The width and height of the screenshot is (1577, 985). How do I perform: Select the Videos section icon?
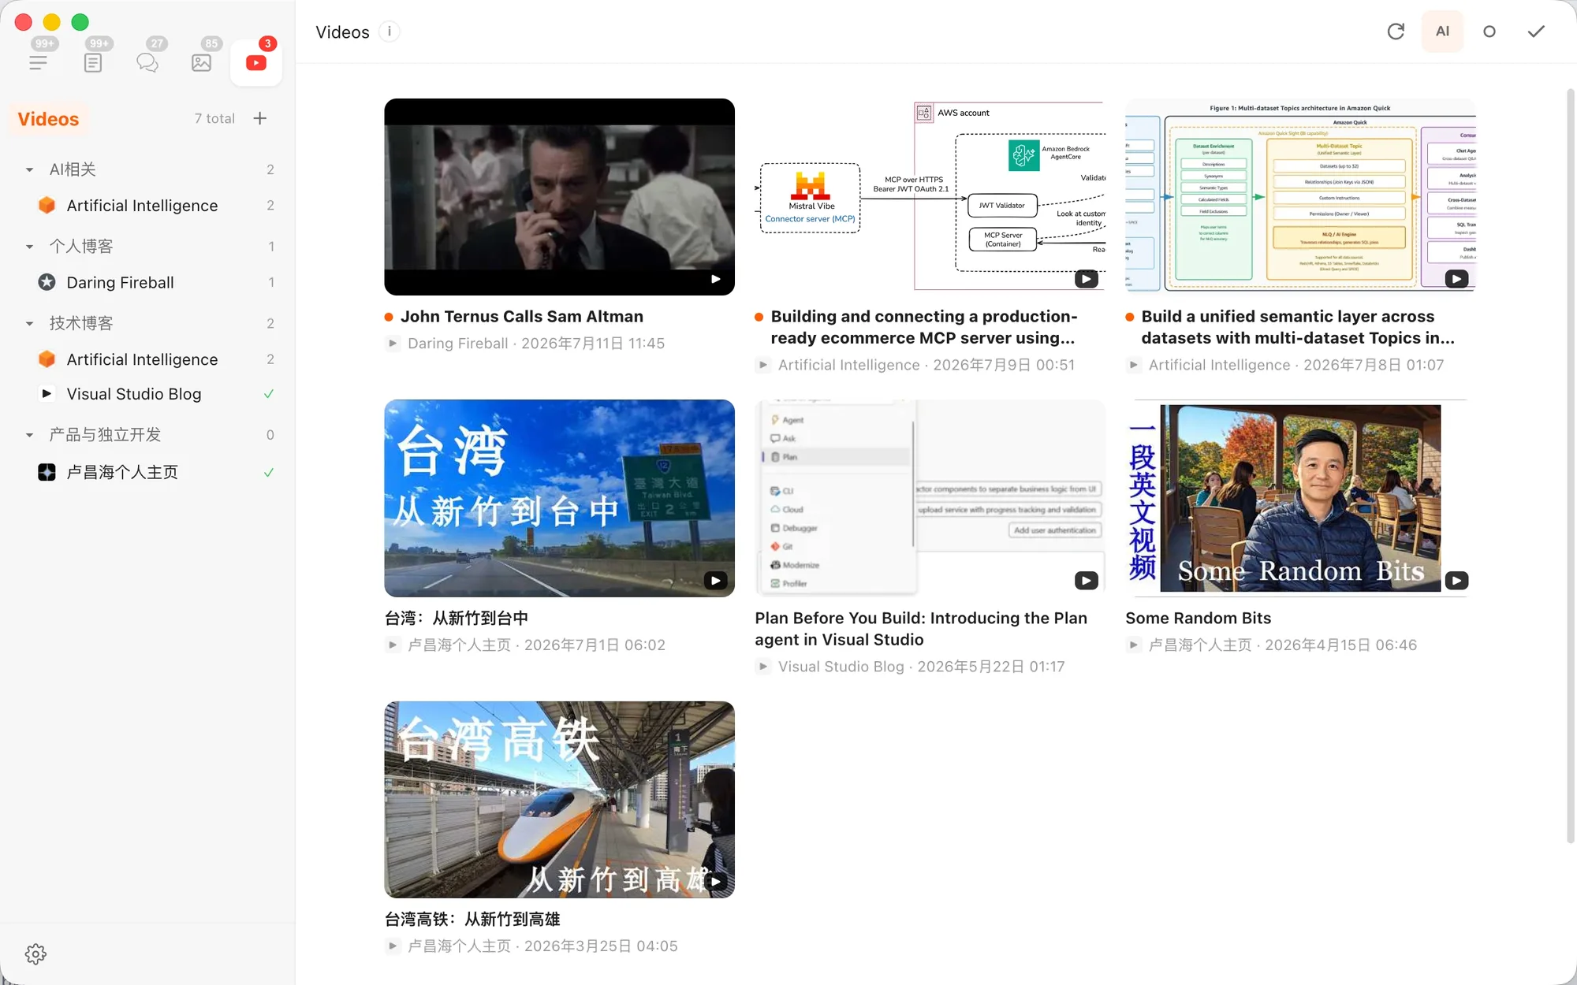(256, 62)
